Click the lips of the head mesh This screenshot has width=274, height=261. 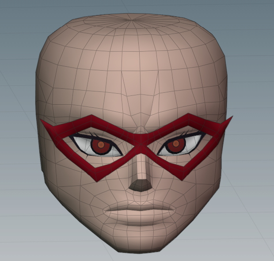click(x=139, y=213)
